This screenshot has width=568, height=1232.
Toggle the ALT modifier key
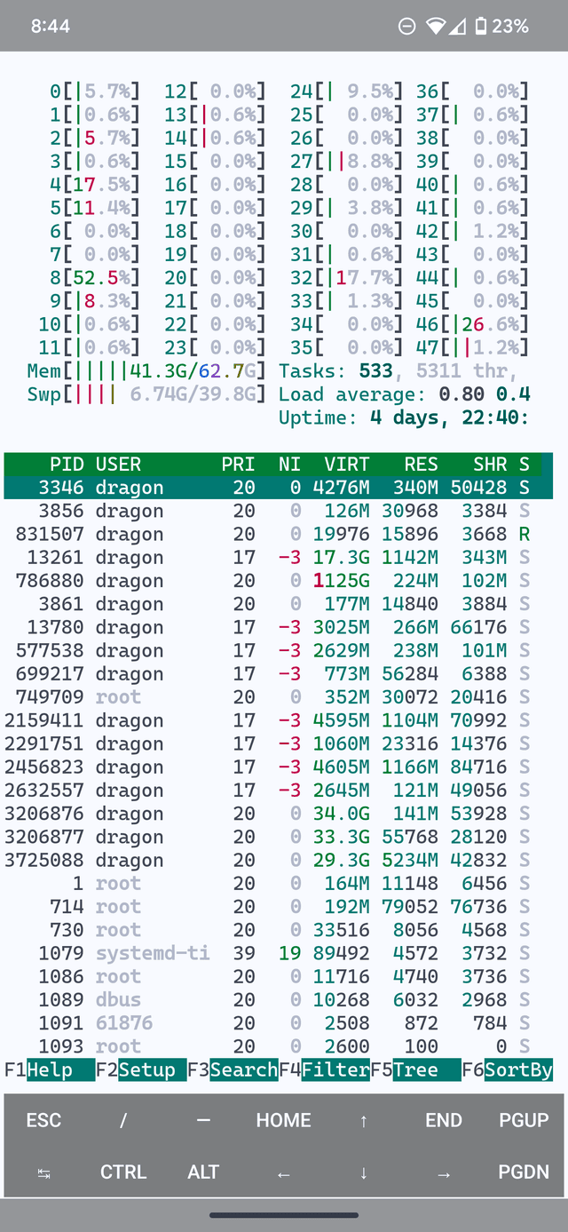(203, 1172)
